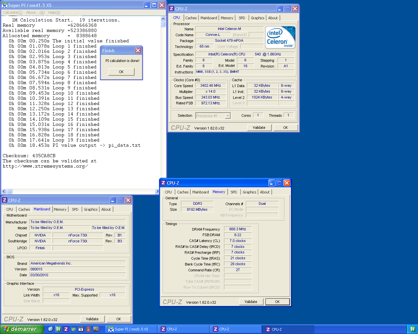Click the Bus Speed value 243.03 MHz

tap(211, 97)
